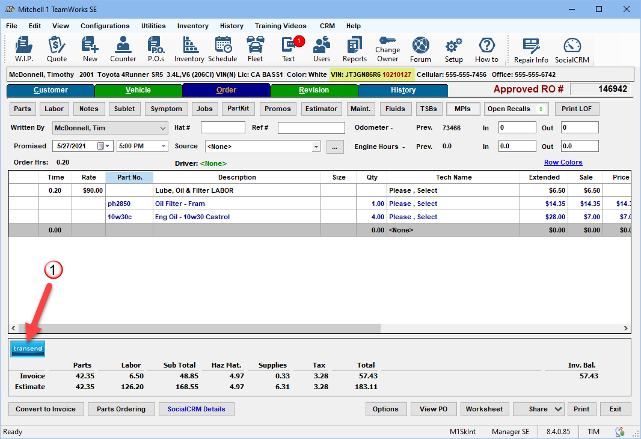Viewport: 641px width, 439px height.
Task: Expand the Source dropdown list
Action: [x=316, y=146]
